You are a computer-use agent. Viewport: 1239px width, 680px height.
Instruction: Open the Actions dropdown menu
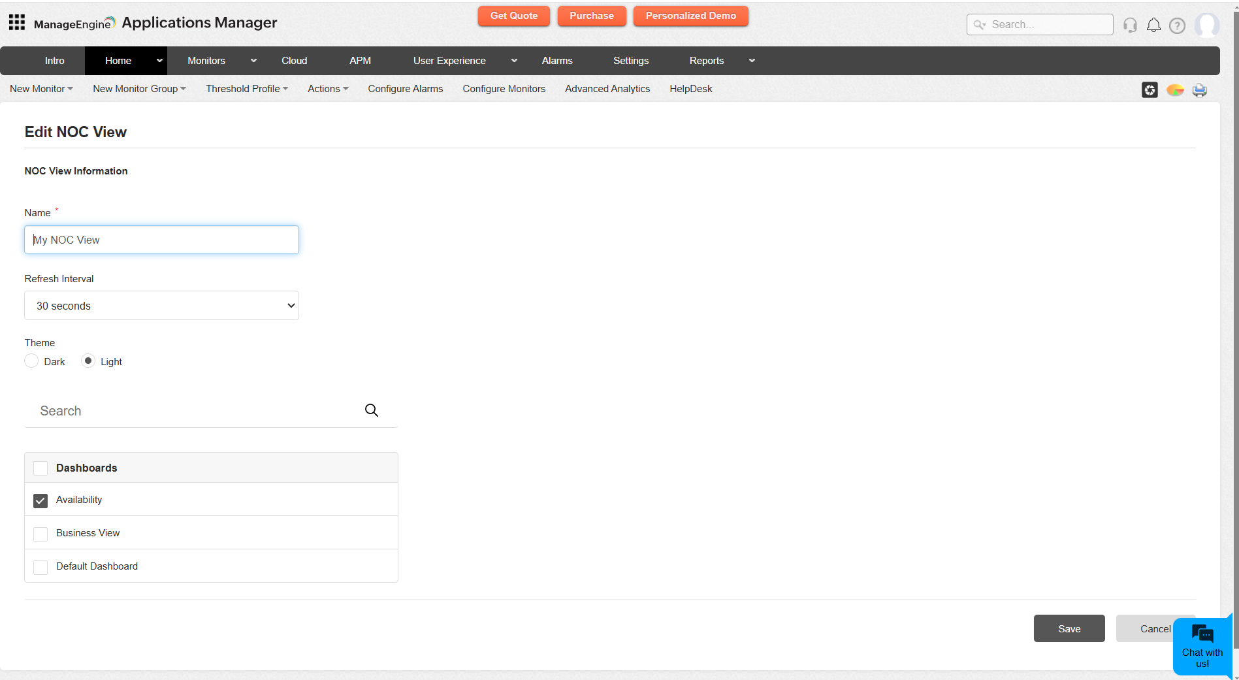point(328,89)
